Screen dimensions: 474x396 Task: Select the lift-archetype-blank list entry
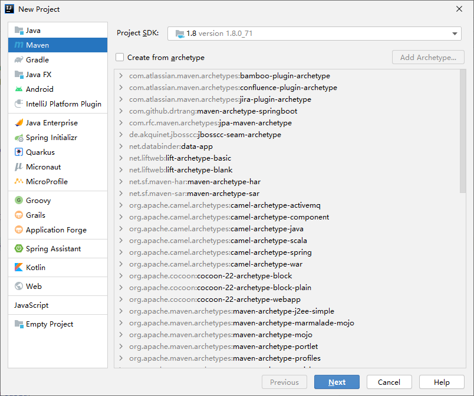click(198, 170)
